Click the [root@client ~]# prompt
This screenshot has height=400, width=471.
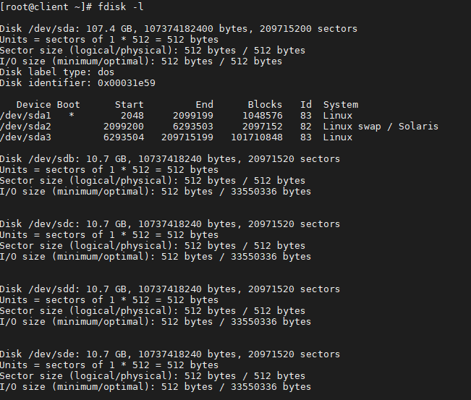[x=46, y=7]
